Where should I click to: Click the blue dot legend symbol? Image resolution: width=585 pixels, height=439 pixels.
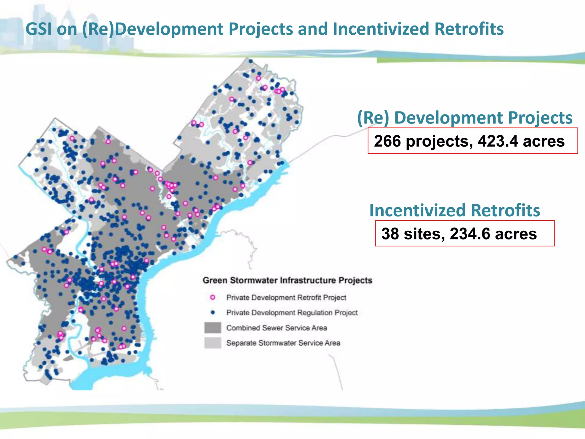[x=213, y=312]
